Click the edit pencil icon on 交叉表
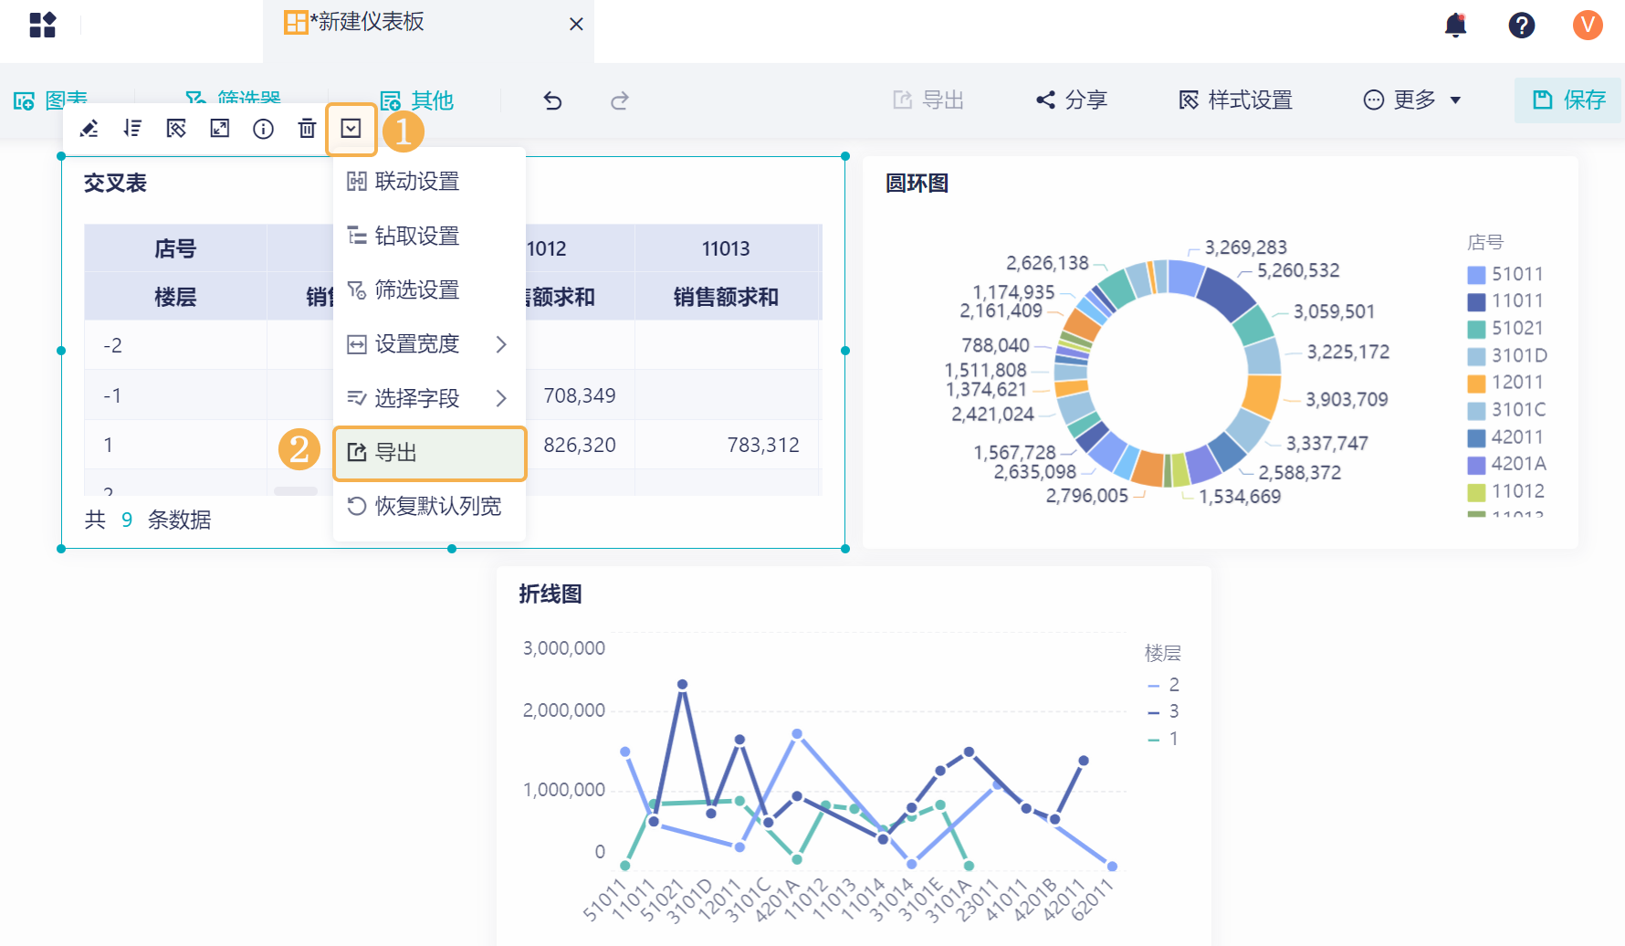 [x=89, y=129]
